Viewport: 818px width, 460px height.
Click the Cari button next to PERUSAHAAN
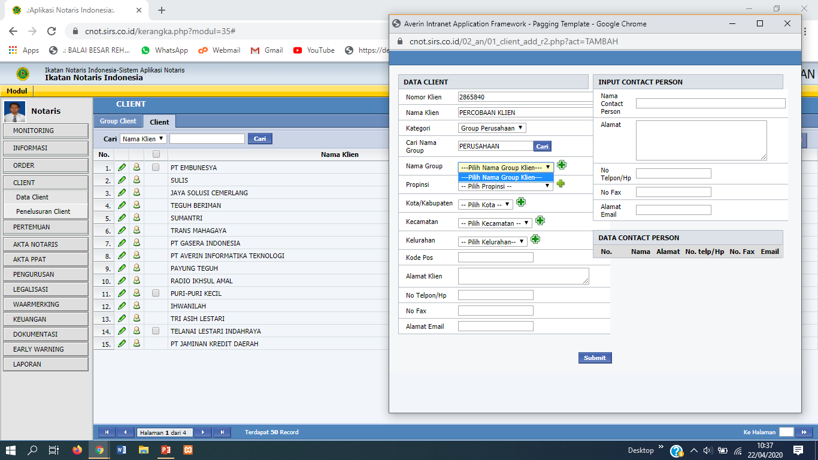click(x=542, y=146)
